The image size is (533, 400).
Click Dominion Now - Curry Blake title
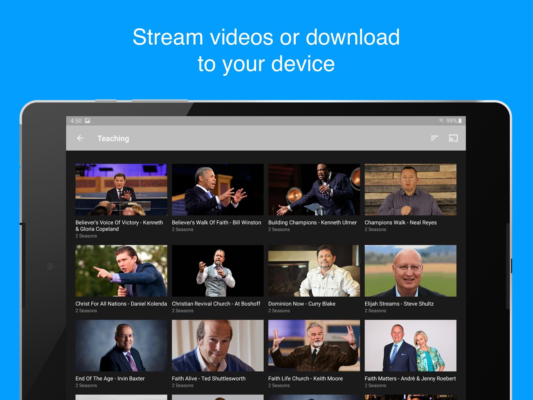click(302, 304)
